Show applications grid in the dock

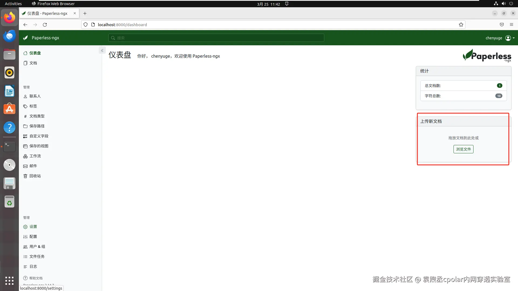coord(9,280)
